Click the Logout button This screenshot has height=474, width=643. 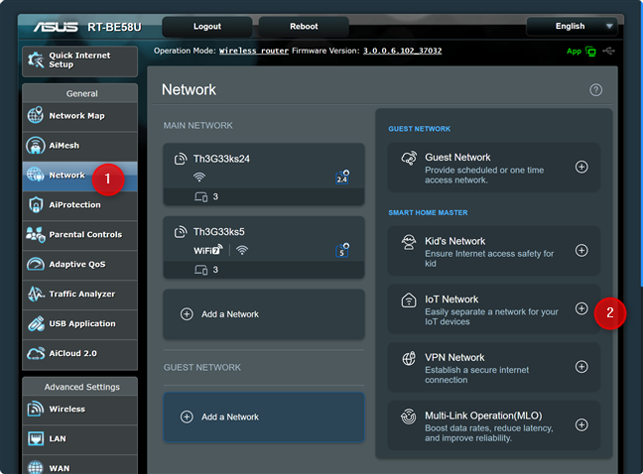click(x=207, y=26)
